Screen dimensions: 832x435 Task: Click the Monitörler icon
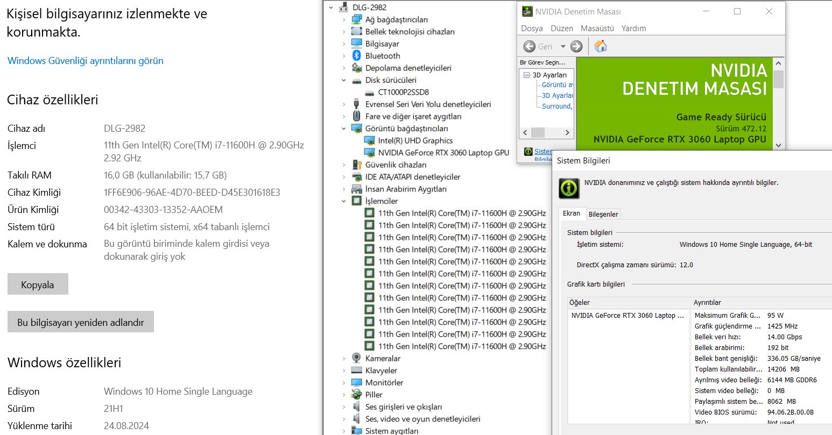(x=356, y=382)
